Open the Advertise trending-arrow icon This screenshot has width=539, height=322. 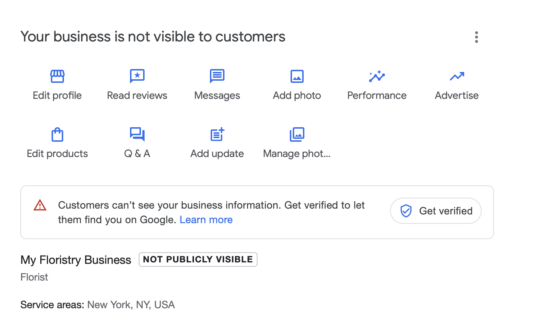[457, 76]
